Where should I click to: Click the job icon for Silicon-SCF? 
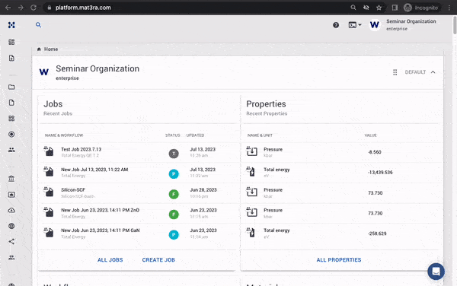[49, 192]
